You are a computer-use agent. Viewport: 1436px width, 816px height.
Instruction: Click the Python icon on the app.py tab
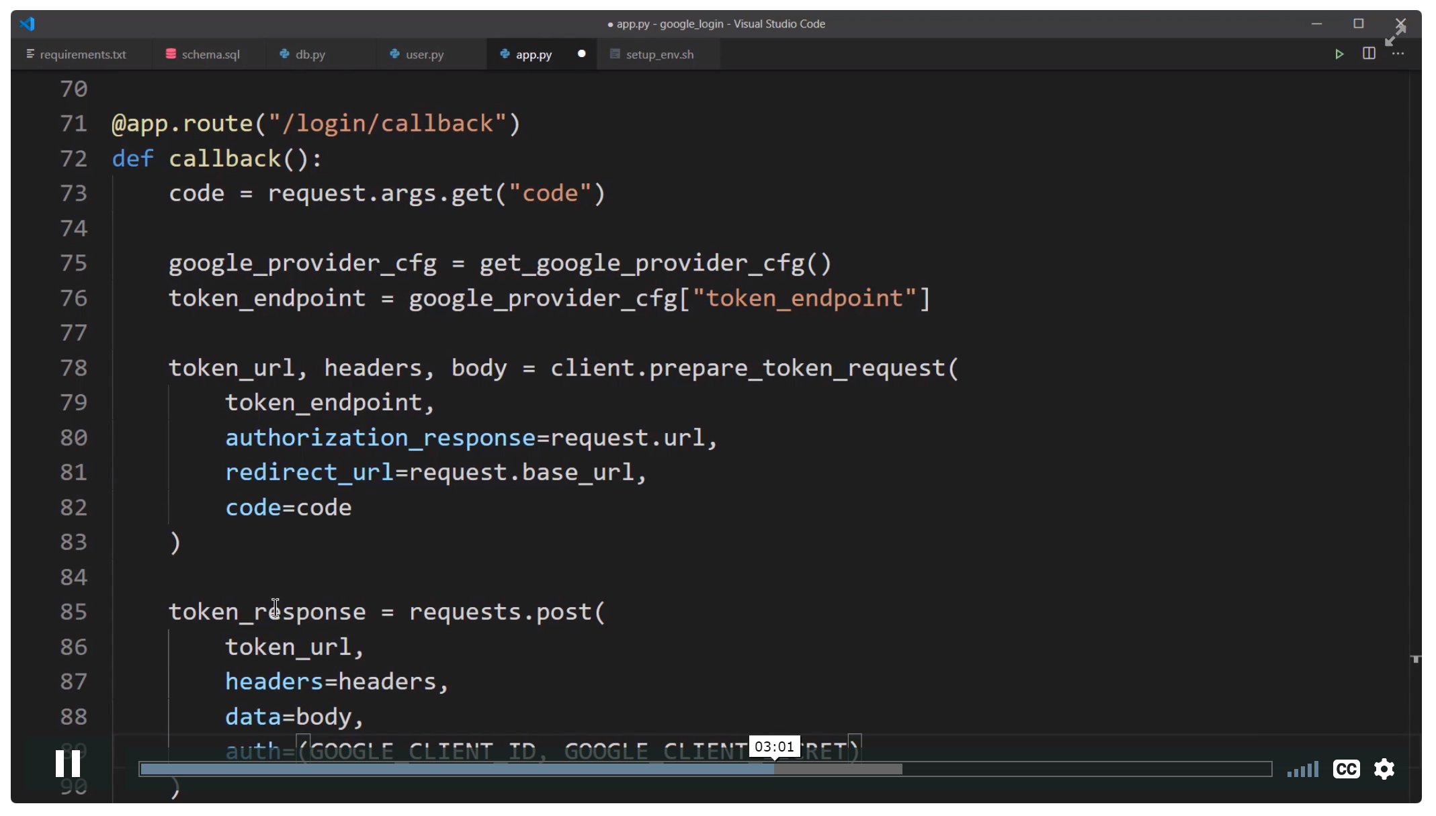click(x=505, y=54)
